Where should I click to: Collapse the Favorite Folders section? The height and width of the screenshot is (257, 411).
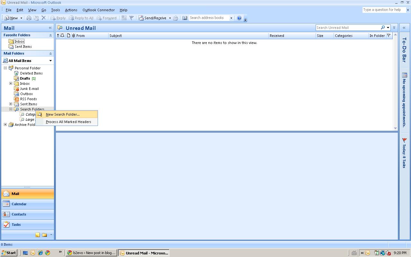tap(50, 35)
